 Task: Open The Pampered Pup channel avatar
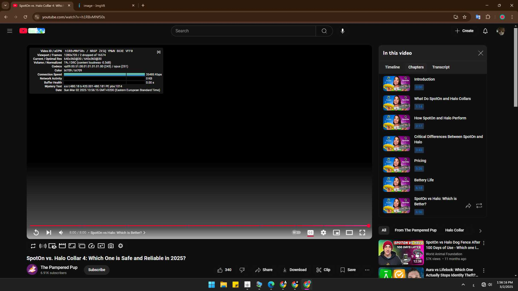32,269
